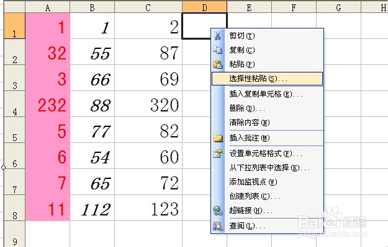Click pink cell with red 5
Image resolution: width=388 pixels, height=247 pixels.
48,130
